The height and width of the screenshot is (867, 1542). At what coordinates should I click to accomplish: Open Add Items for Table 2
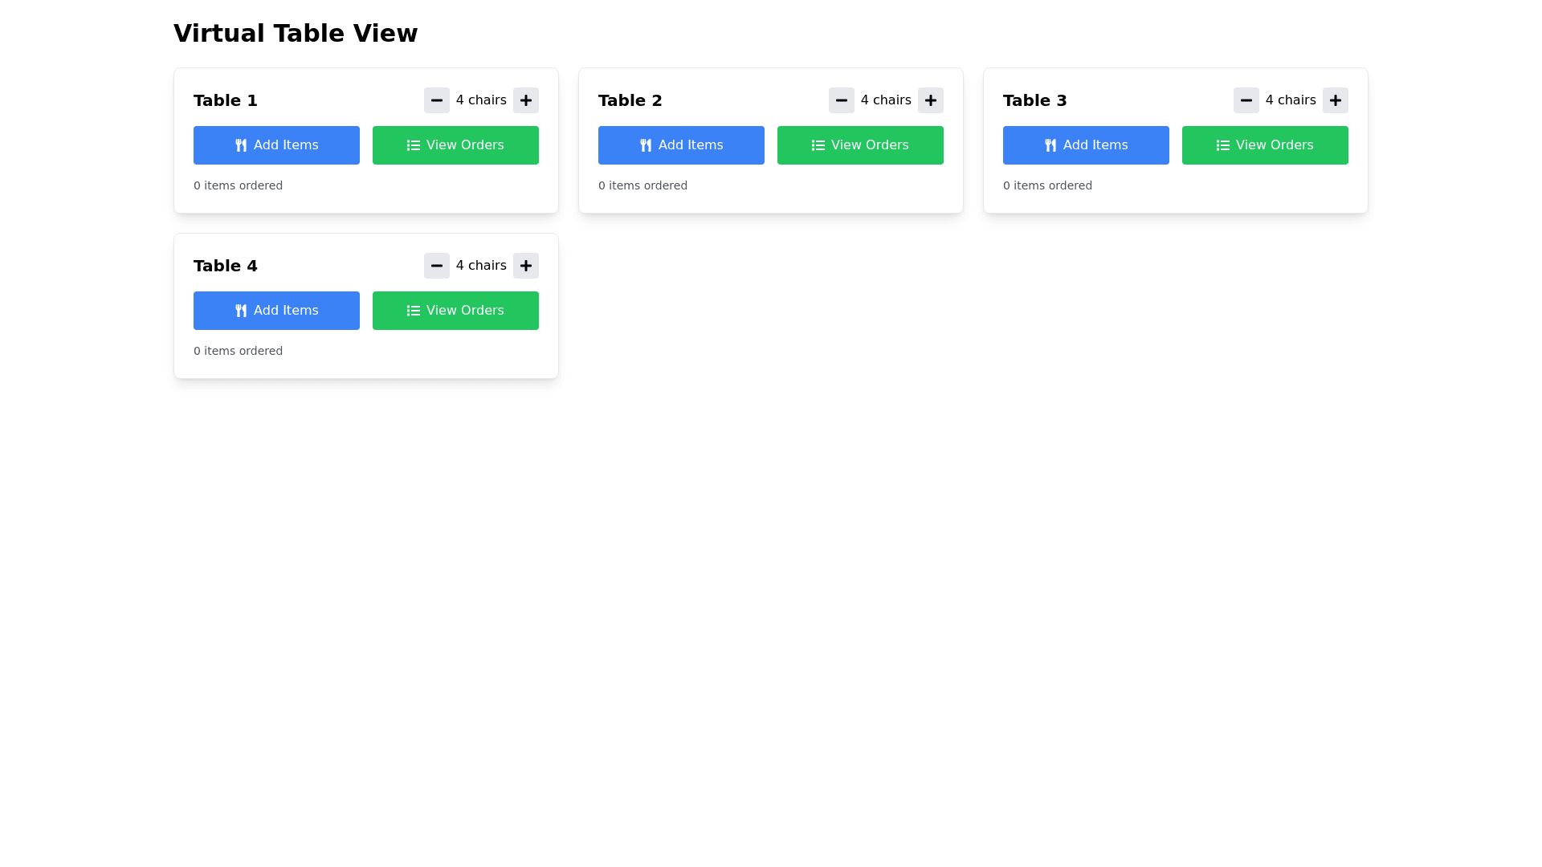point(681,145)
